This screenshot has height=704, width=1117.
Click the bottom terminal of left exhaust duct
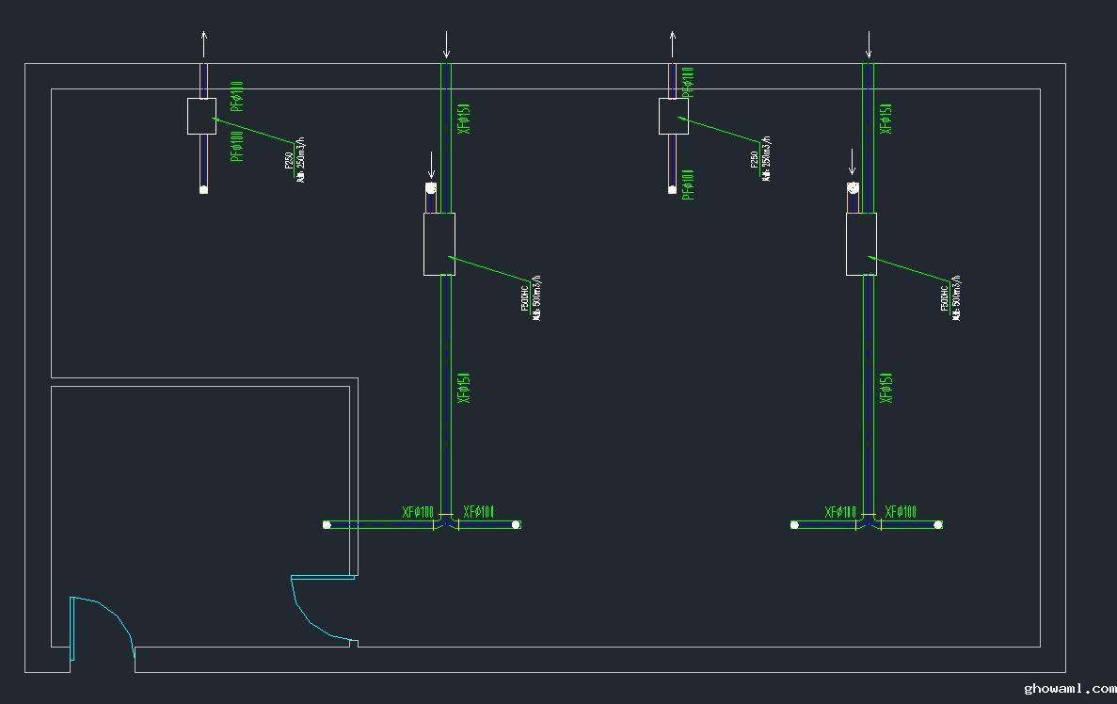[203, 189]
